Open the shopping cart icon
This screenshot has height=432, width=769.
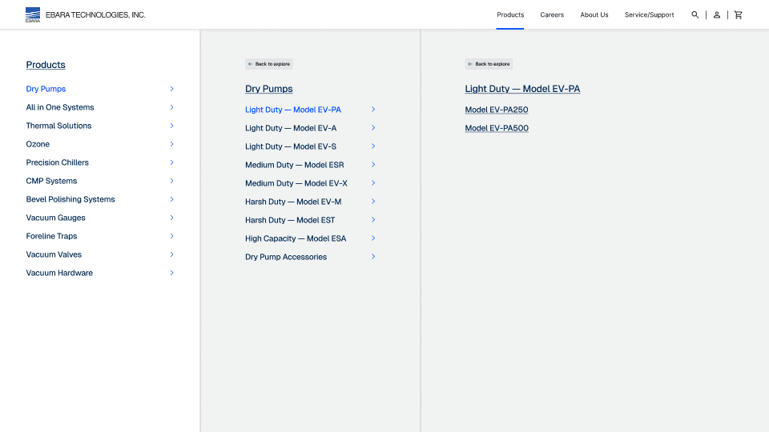click(738, 14)
